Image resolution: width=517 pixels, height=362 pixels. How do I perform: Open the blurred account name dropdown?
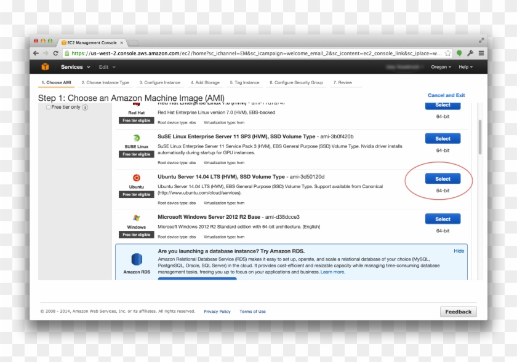pyautogui.click(x=404, y=67)
